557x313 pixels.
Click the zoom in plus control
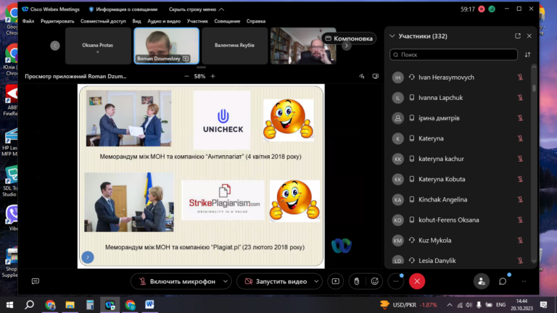(213, 76)
